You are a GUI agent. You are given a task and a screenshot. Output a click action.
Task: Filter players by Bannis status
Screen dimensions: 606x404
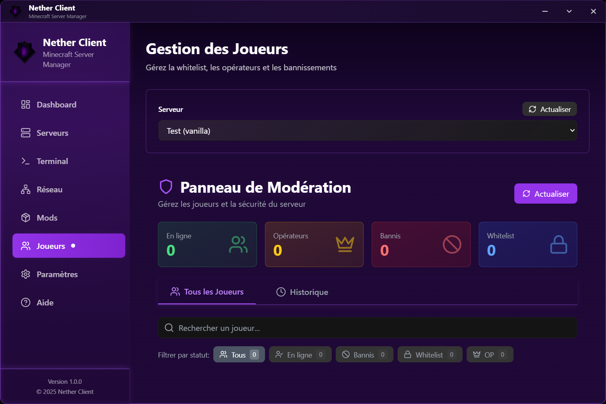[364, 354]
